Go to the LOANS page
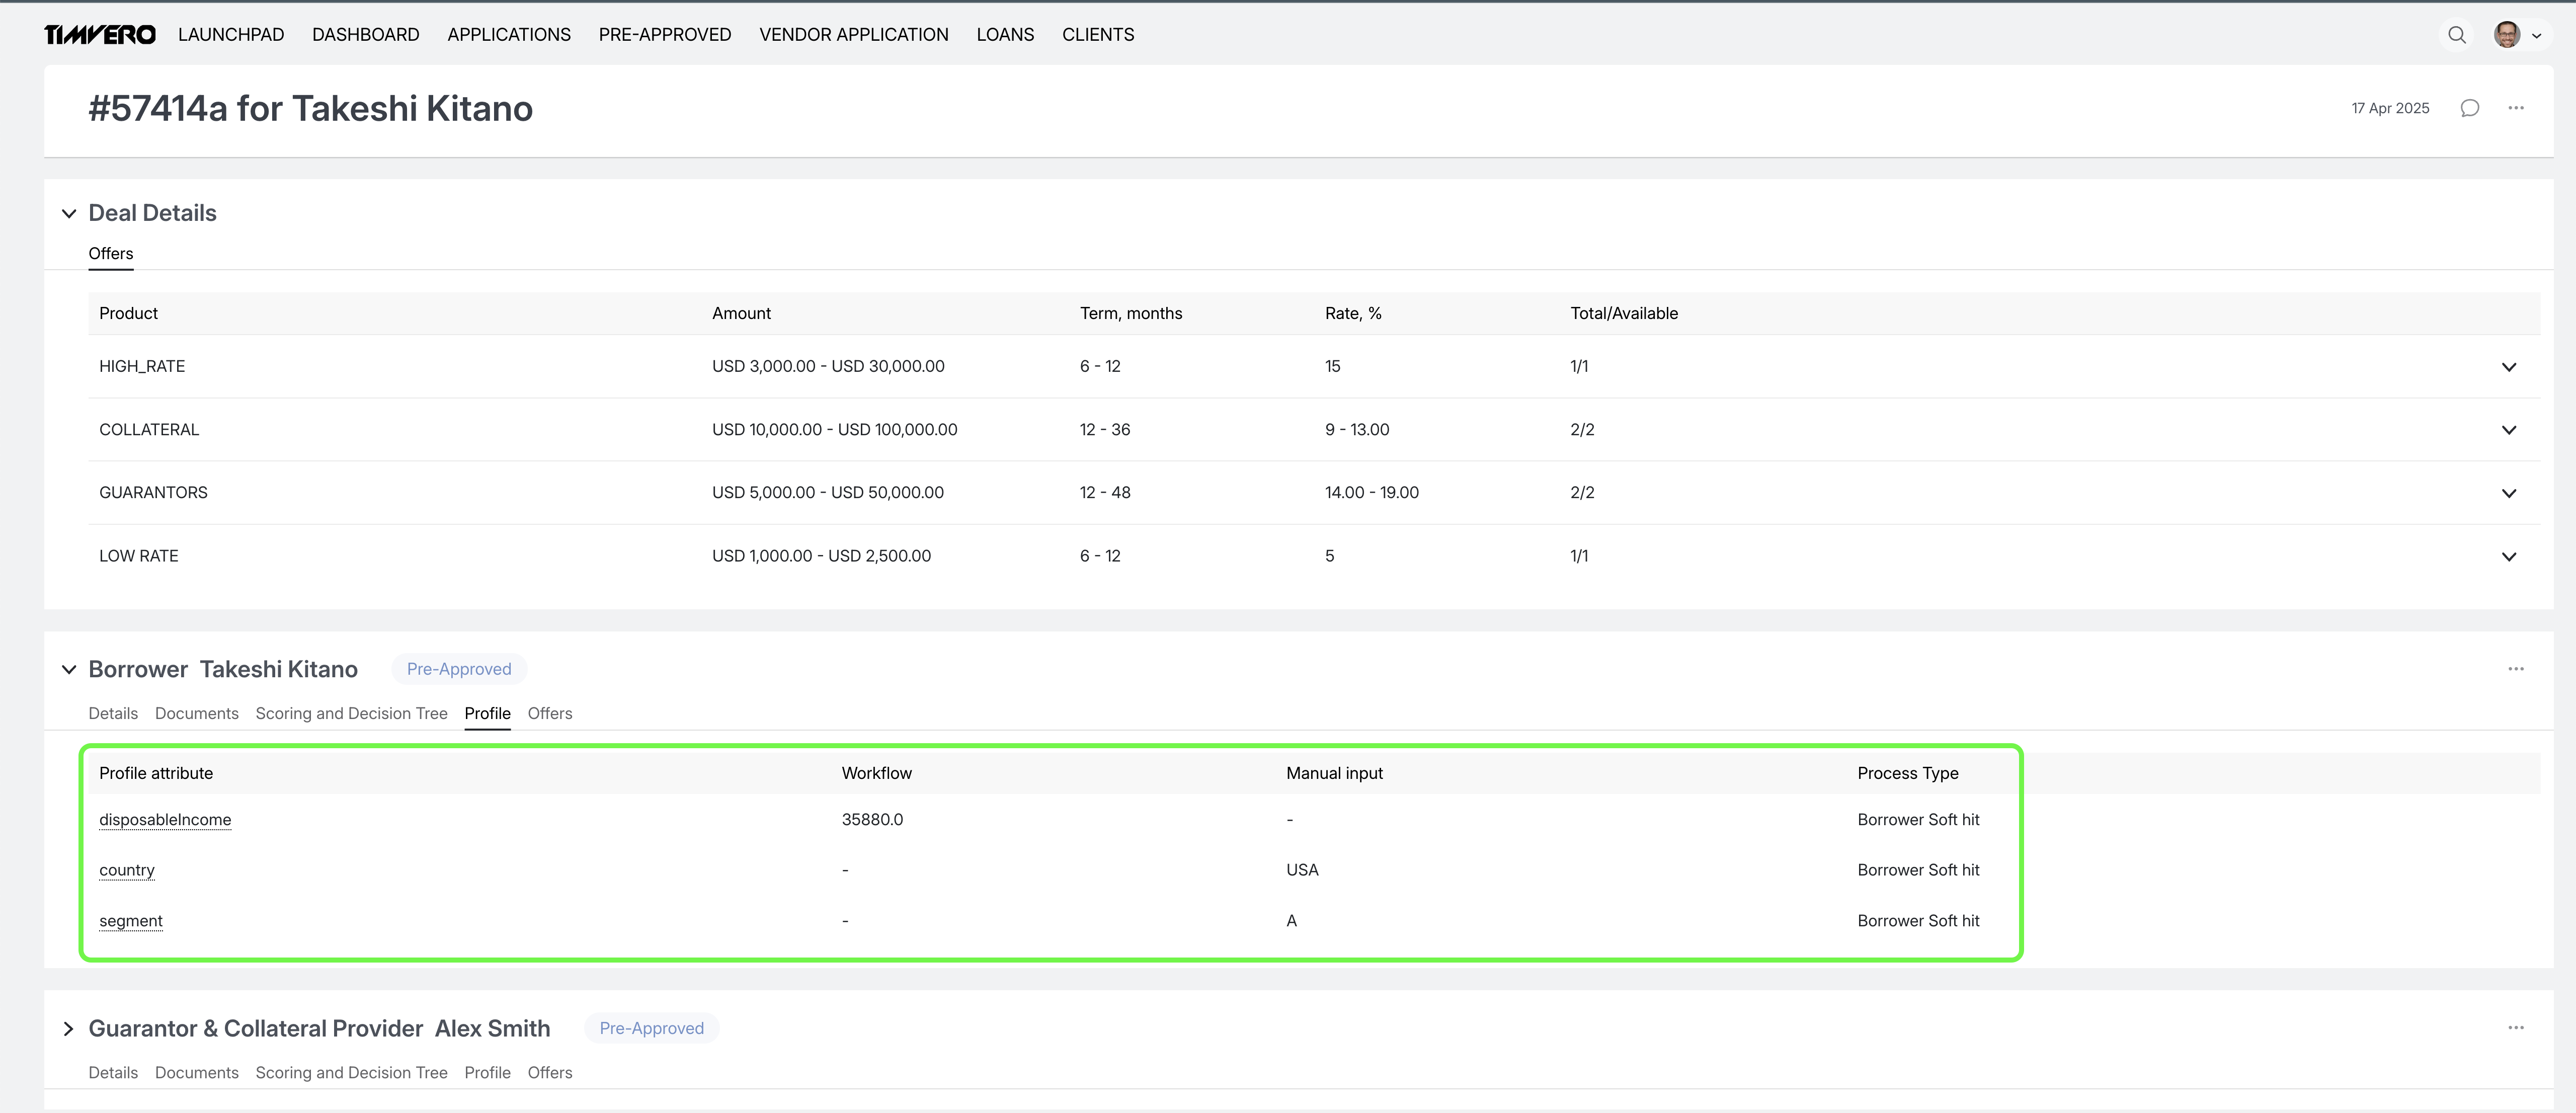The width and height of the screenshot is (2576, 1113). pyautogui.click(x=1004, y=35)
